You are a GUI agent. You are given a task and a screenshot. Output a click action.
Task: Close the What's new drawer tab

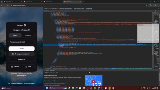pyautogui.click(x=55, y=70)
